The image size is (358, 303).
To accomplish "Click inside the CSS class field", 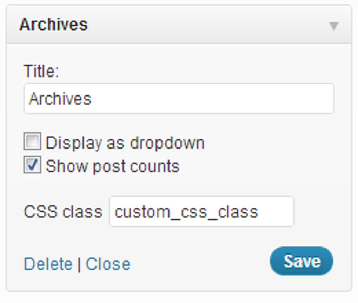I will (x=202, y=211).
